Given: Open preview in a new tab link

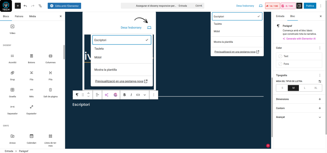Looking at the screenshot, I should [x=237, y=51].
